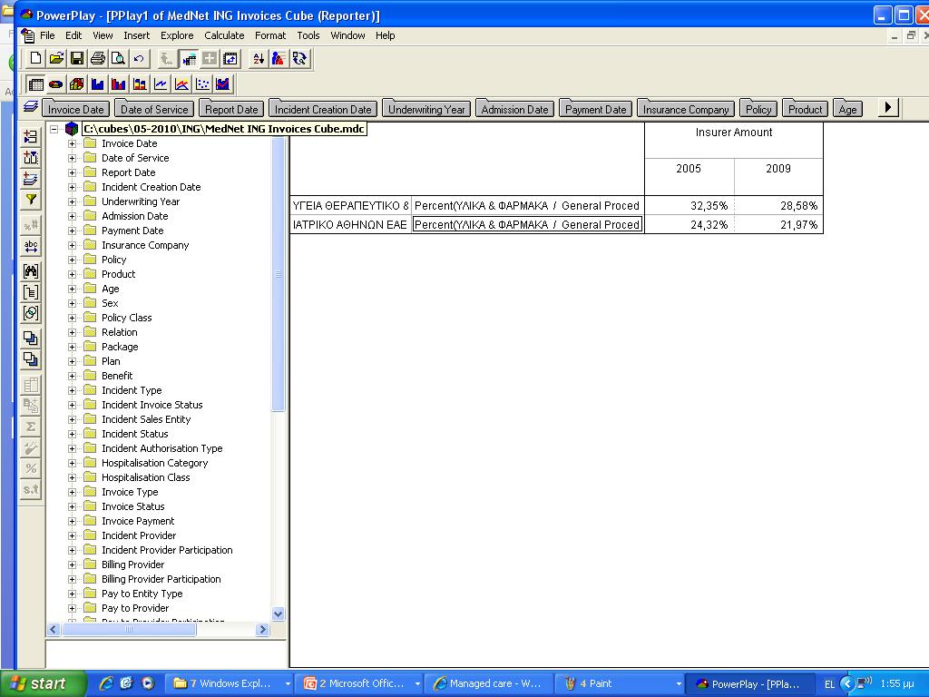Click the yellow funnel Filter icon
Screen dimensions: 929x697
point(31,200)
